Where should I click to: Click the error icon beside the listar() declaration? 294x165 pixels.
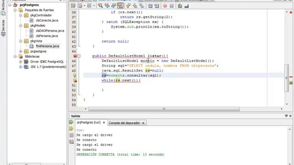(75, 56)
